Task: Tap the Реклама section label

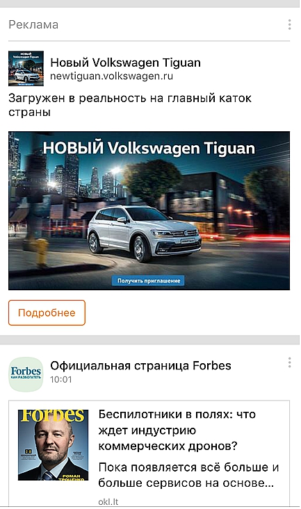Action: (33, 25)
